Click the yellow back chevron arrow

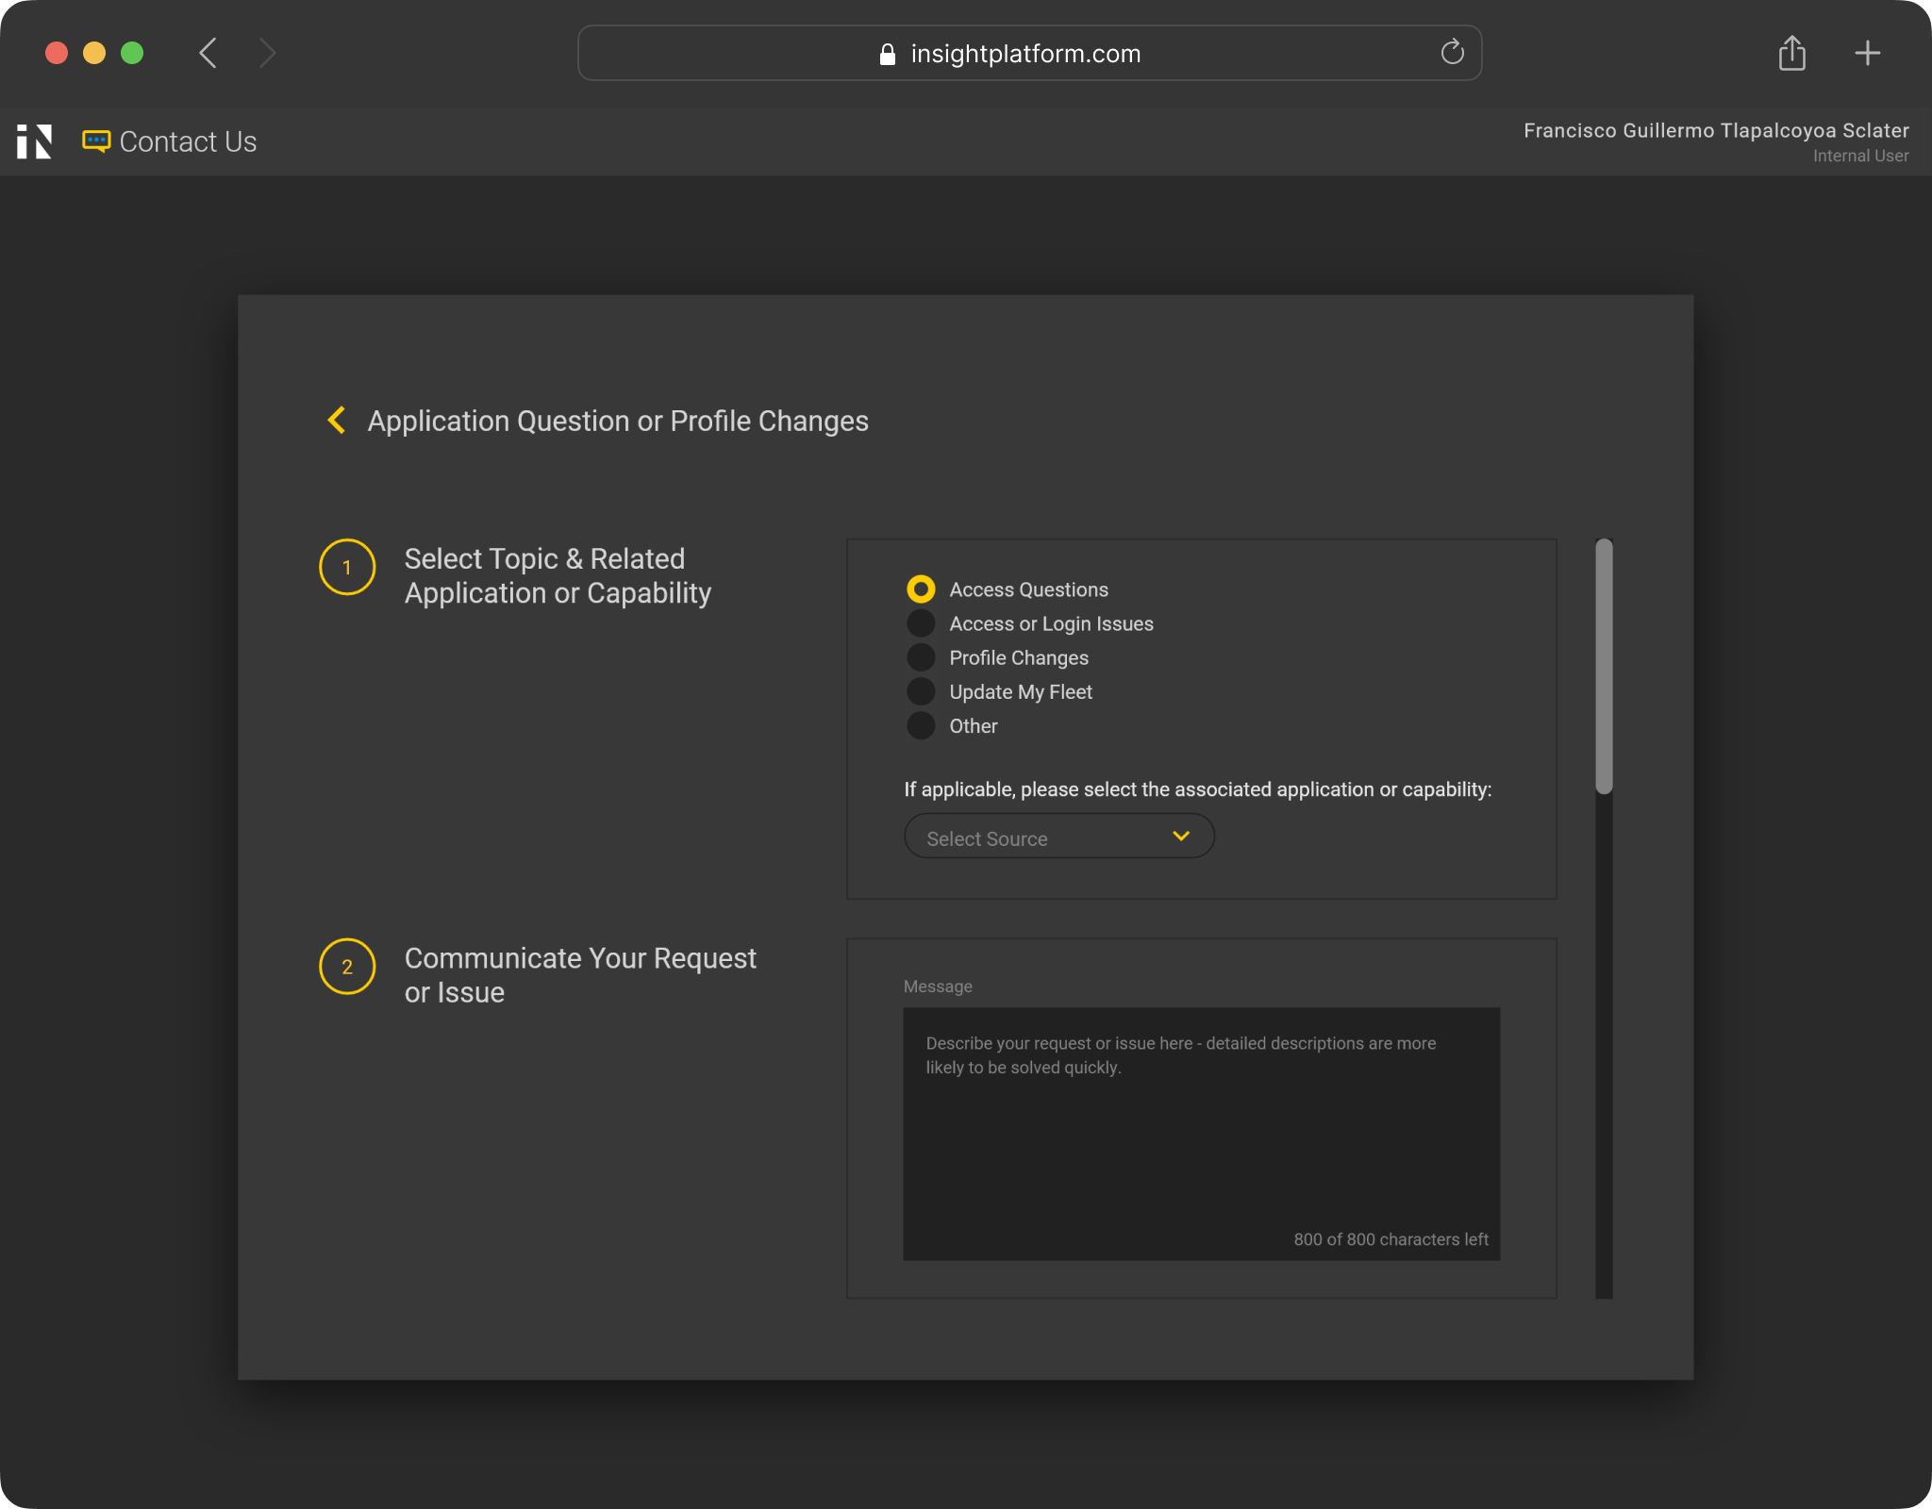click(336, 421)
